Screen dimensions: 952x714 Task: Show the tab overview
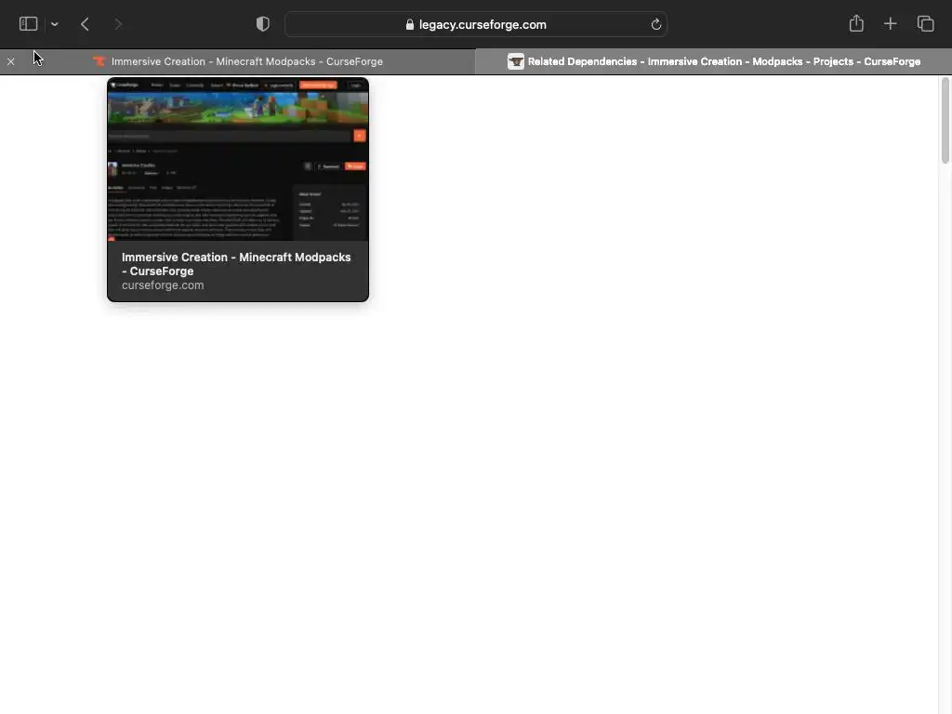pyautogui.click(x=925, y=24)
